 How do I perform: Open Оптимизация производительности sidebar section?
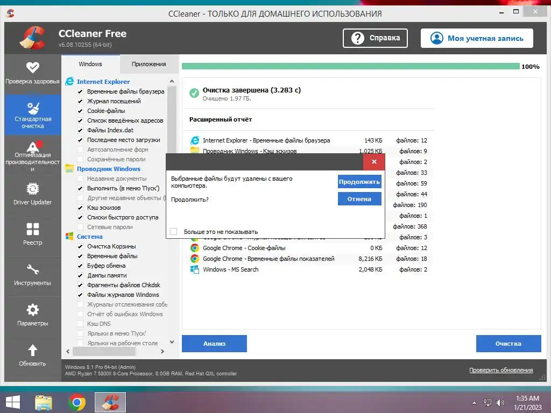click(x=33, y=155)
